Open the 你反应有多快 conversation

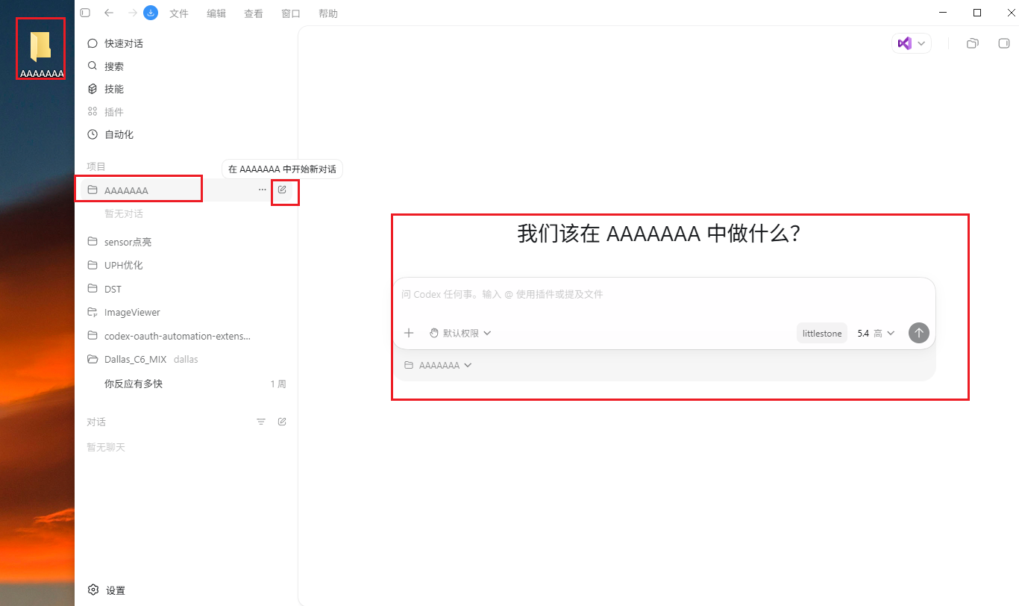(186, 384)
